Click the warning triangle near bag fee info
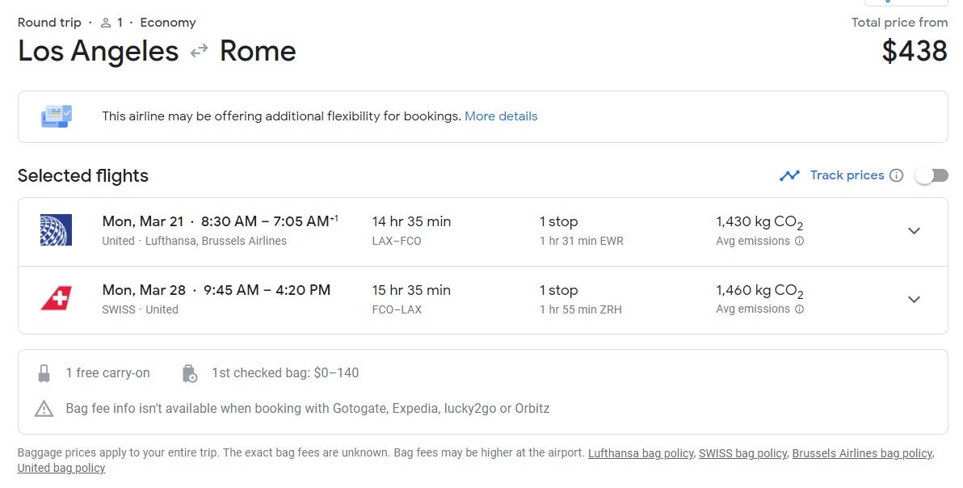 point(44,409)
